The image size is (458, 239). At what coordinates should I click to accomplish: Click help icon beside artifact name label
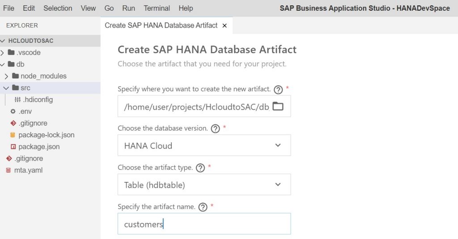203,207
